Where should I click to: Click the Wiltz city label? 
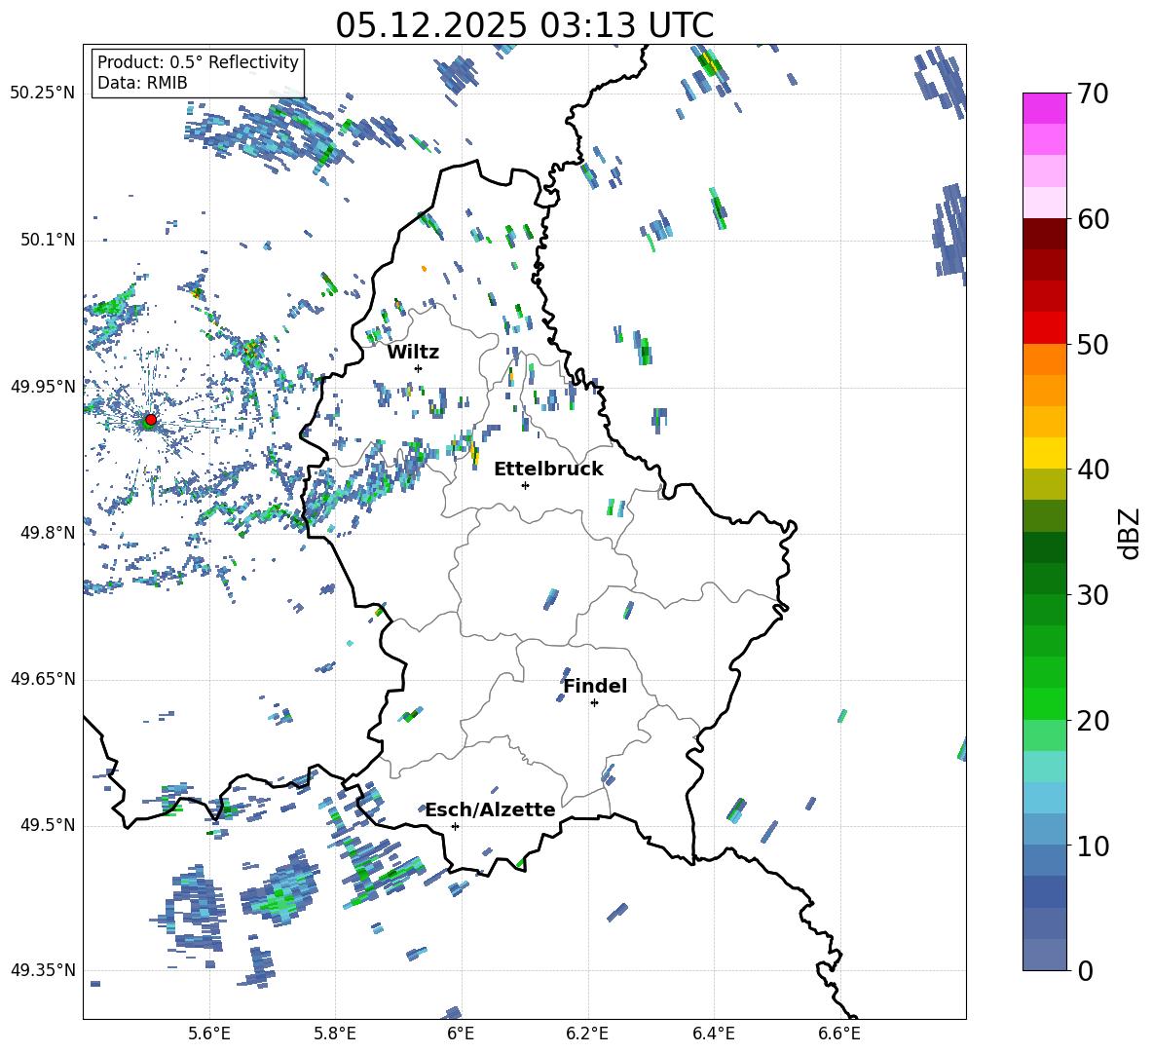[x=413, y=353]
